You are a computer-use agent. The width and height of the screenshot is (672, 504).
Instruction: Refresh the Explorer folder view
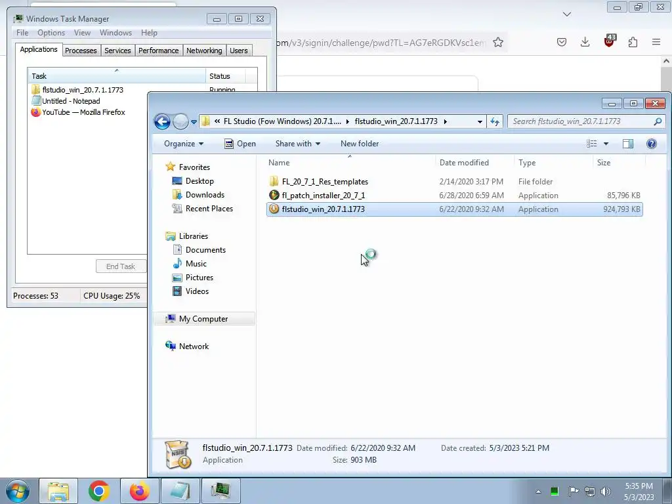pos(495,121)
